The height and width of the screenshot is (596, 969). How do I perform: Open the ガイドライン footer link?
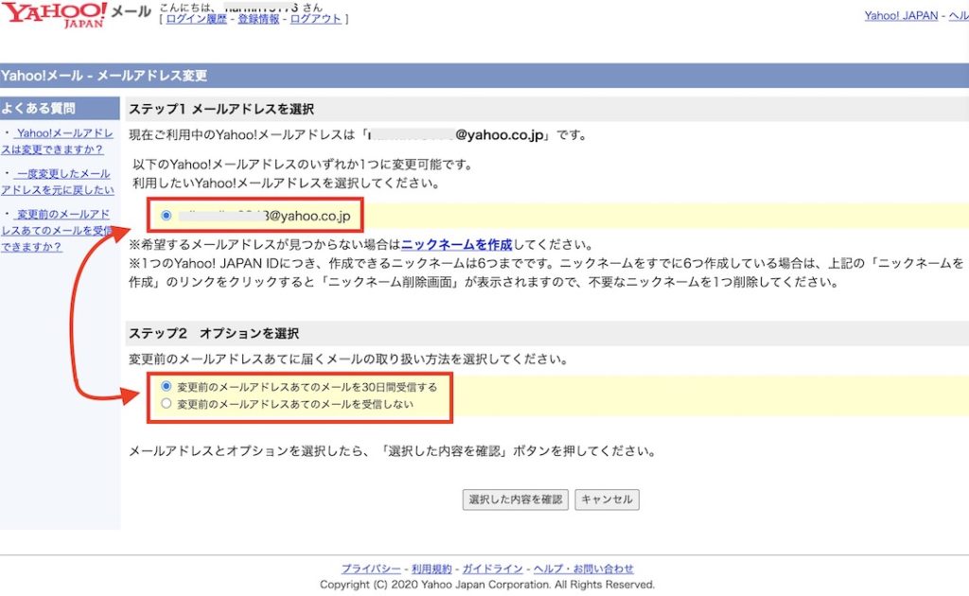(492, 568)
